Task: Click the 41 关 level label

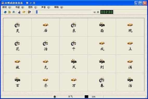Action: [96, 12]
